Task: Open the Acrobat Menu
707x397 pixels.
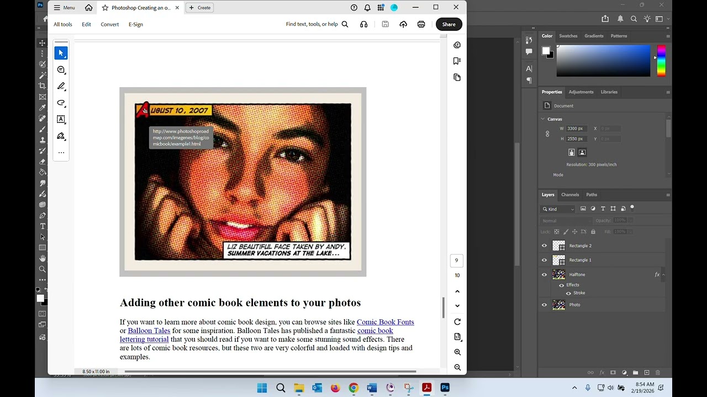Action: tap(64, 8)
